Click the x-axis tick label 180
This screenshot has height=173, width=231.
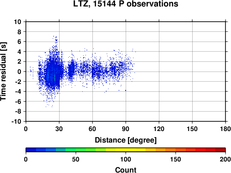point(225,129)
